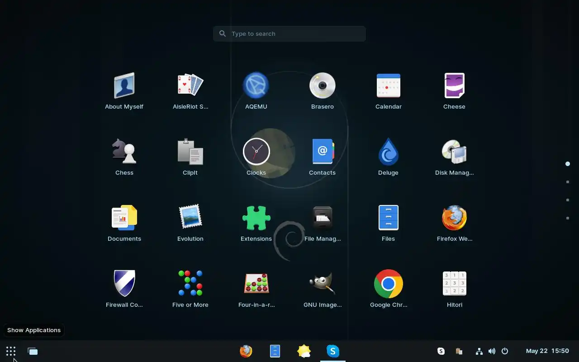579x362 pixels.
Task: Click the Type to search field
Action: click(x=289, y=33)
